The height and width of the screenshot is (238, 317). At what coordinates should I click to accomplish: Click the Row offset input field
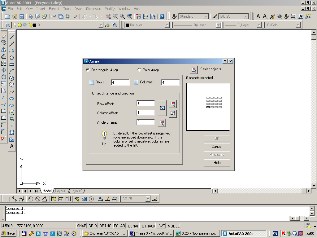[146, 103]
